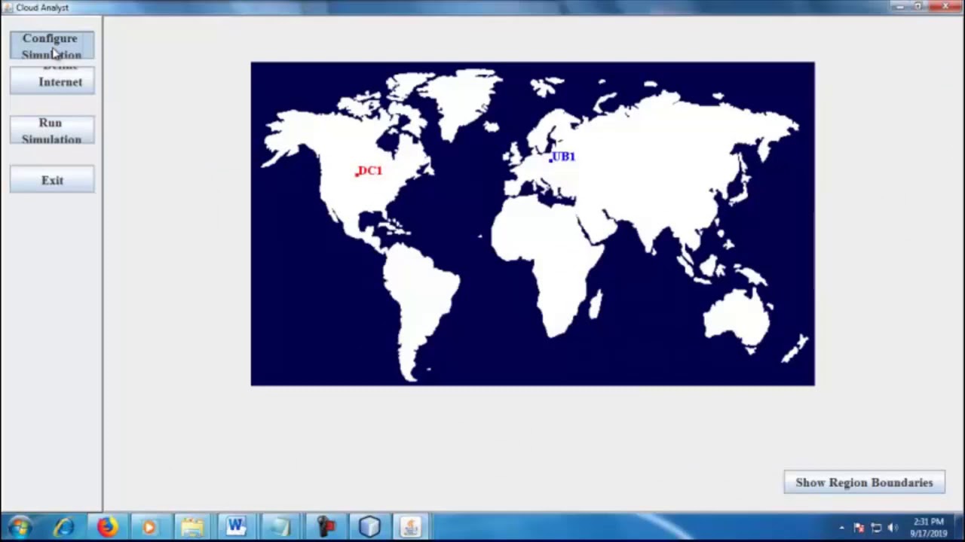Open the File Explorer folder icon

(192, 527)
